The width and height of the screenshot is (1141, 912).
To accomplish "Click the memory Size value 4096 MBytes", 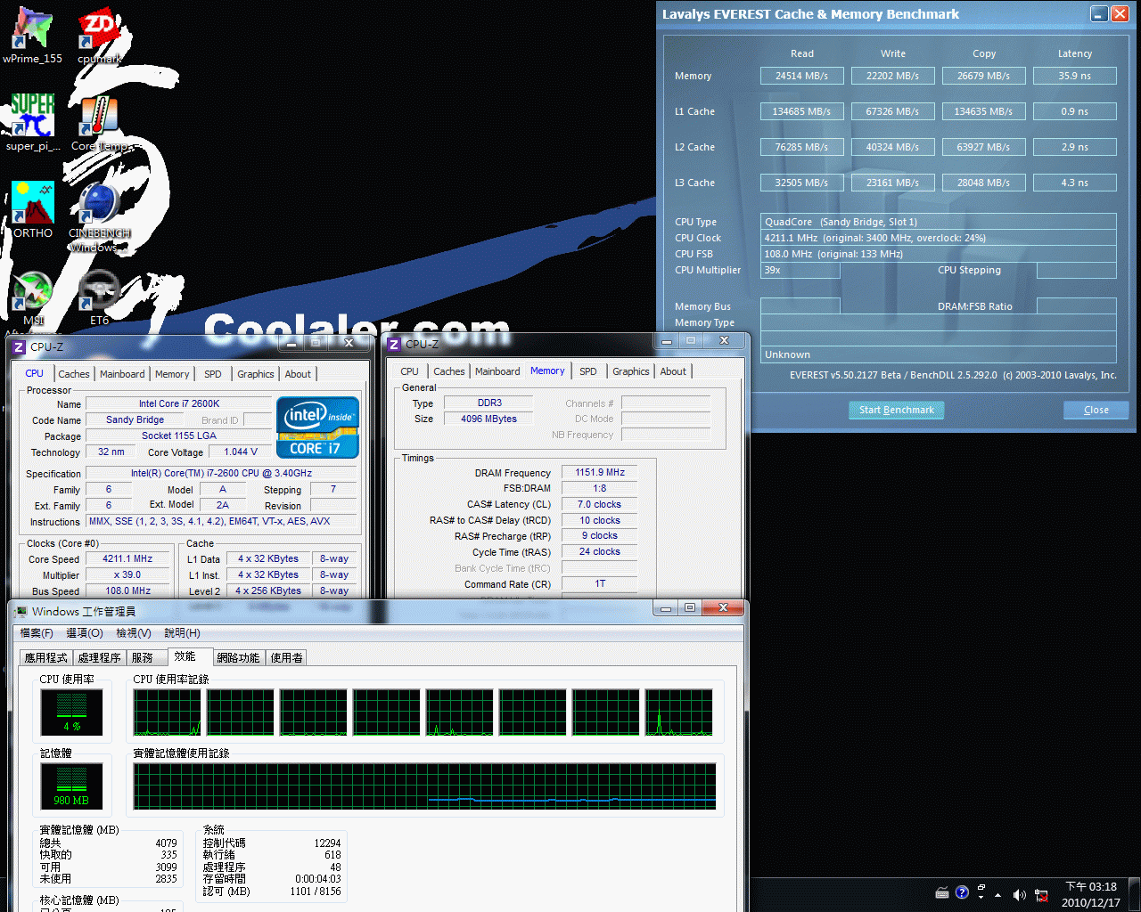I will click(x=489, y=419).
